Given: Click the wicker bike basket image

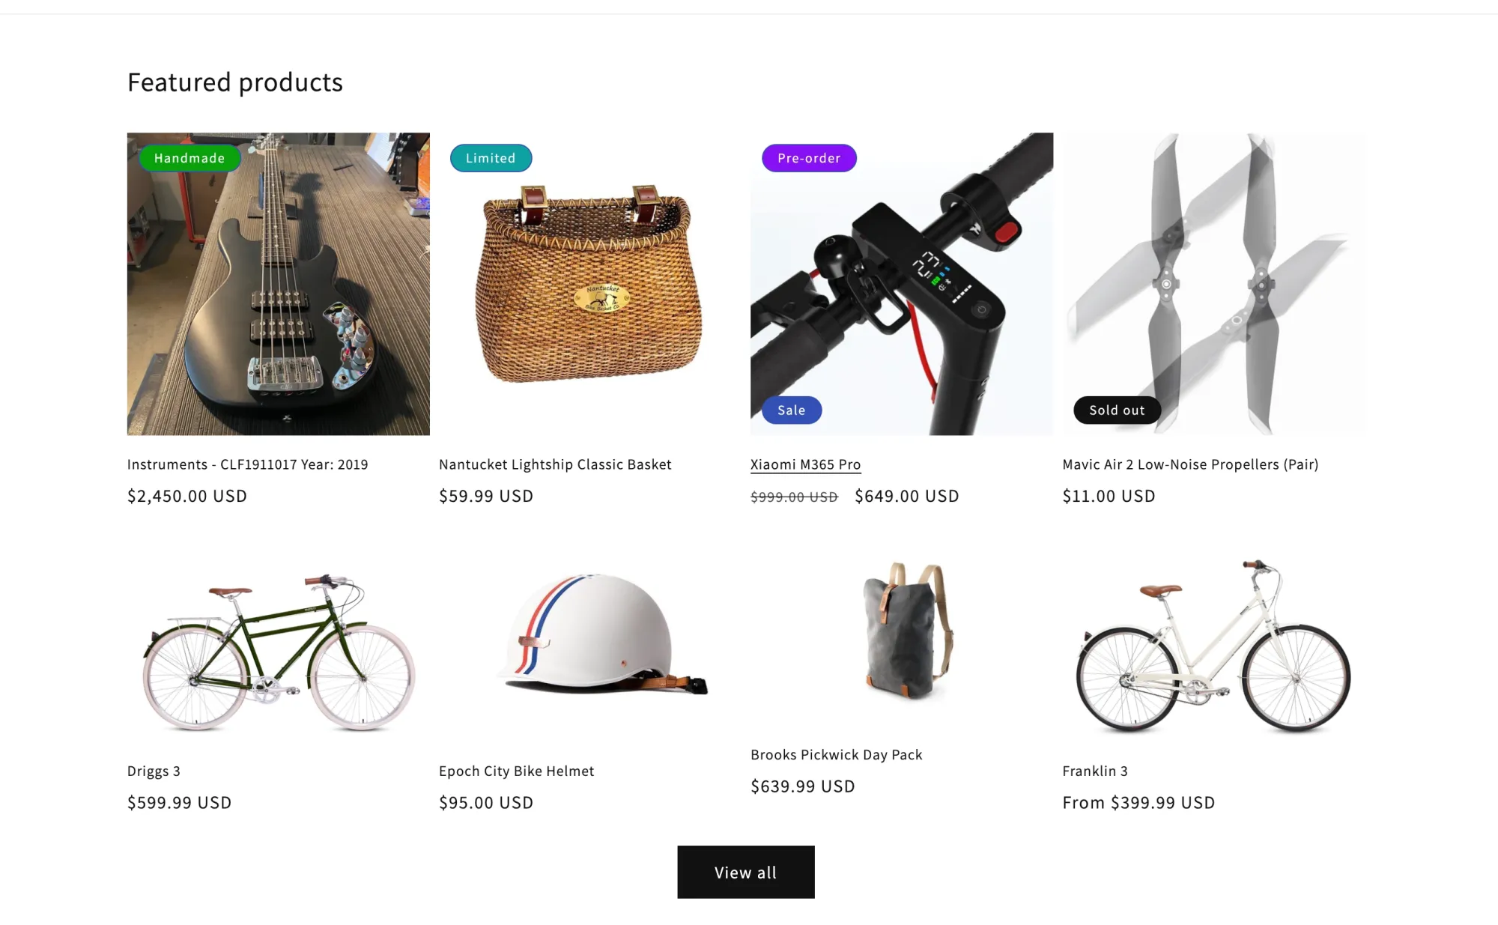Looking at the screenshot, I should (x=589, y=285).
